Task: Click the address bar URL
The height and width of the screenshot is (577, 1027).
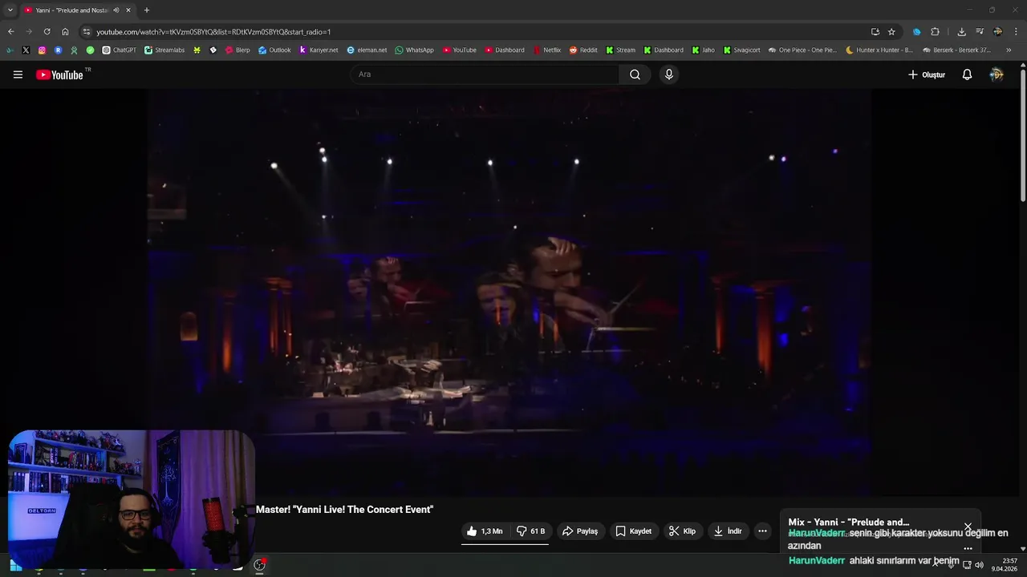Action: pyautogui.click(x=213, y=32)
